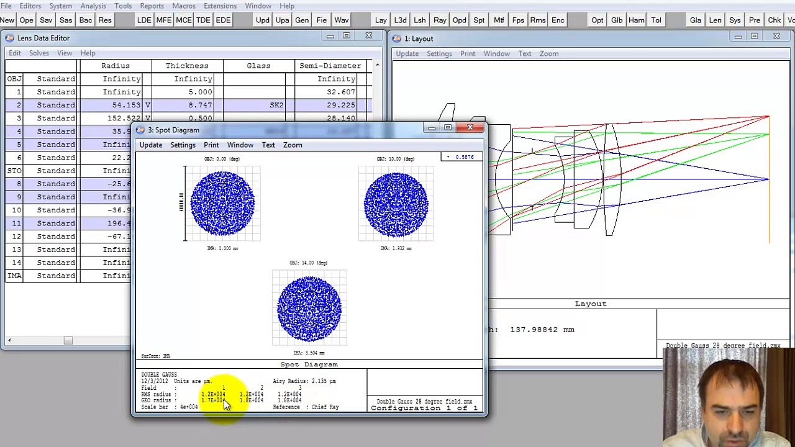Click the Upd update toolbar button
Screen dimensions: 795x447
click(x=263, y=20)
